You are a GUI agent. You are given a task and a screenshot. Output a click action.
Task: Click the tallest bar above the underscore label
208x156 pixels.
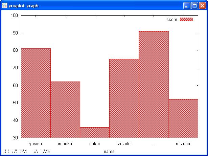[x=154, y=85]
